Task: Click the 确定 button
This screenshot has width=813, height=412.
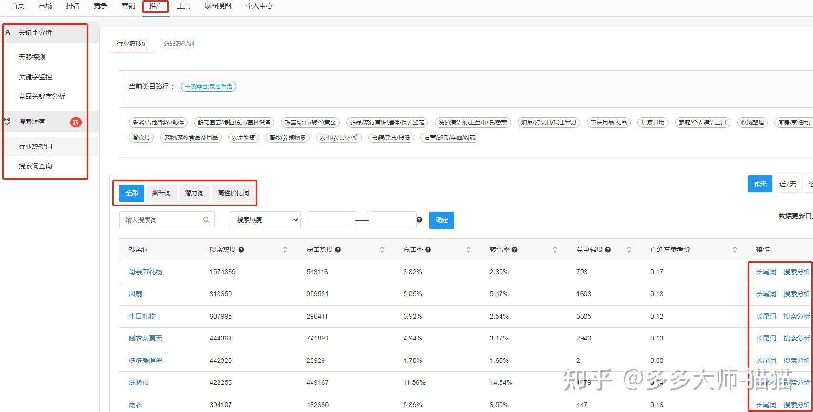Action: click(441, 220)
